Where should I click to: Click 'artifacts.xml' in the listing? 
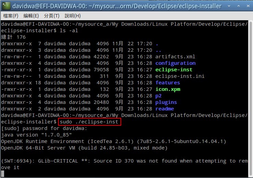(x=175, y=57)
